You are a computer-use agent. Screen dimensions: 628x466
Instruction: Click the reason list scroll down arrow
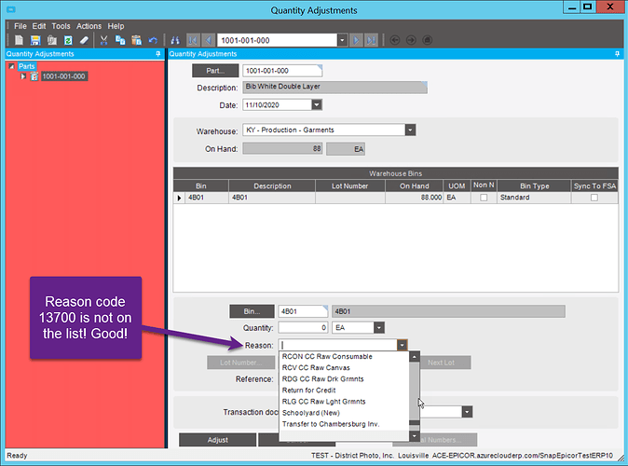coord(415,436)
